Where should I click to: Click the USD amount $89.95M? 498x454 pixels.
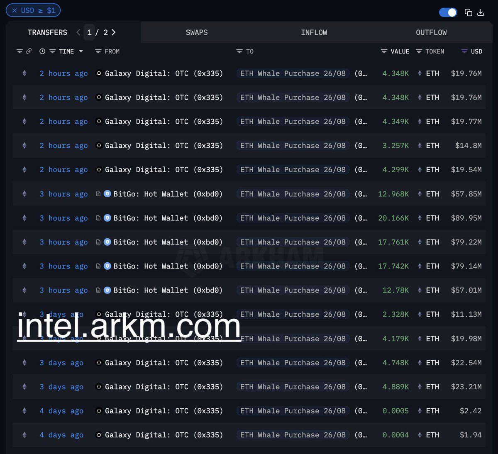click(x=466, y=218)
